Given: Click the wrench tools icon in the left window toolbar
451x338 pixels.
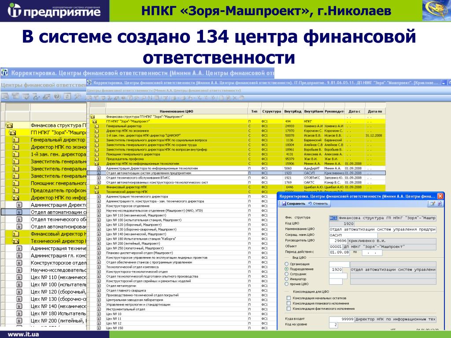Looking at the screenshot, I should click(x=78, y=96).
